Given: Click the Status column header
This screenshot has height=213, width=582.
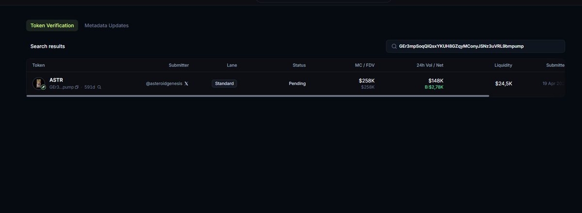Looking at the screenshot, I should [x=299, y=65].
